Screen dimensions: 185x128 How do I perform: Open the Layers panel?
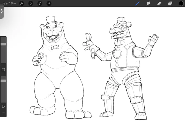[170, 4]
